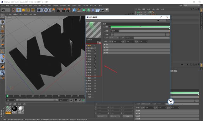203x121 pixels.
Task: Open the first menu bar item File
Action: [x=3, y=6]
